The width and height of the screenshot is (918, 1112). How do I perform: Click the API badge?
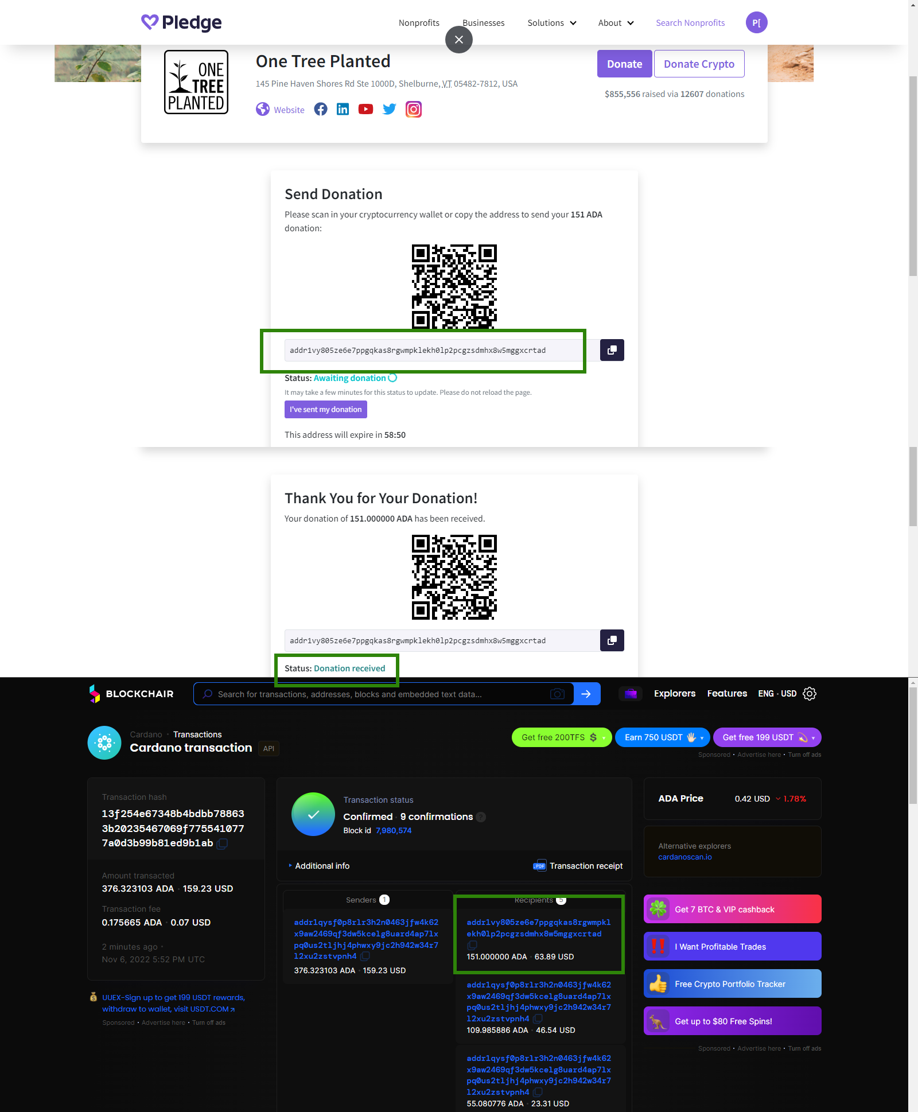coord(269,748)
